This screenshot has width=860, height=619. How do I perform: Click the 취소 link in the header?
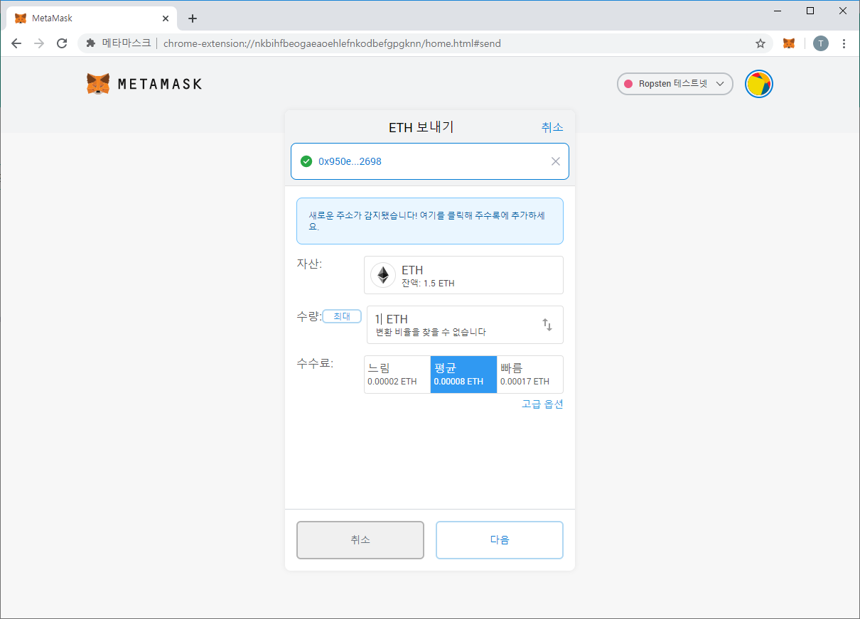[552, 127]
